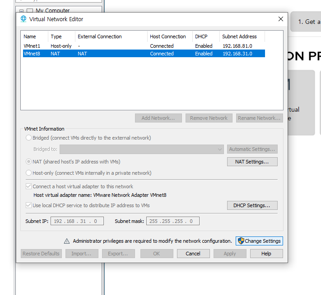Click the Subnet mask field
This screenshot has height=295, width=321.
coord(173,221)
